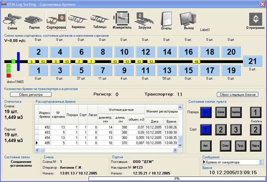Click console Кнопки button 2
The width and height of the screenshot is (267, 182).
click(x=255, y=130)
